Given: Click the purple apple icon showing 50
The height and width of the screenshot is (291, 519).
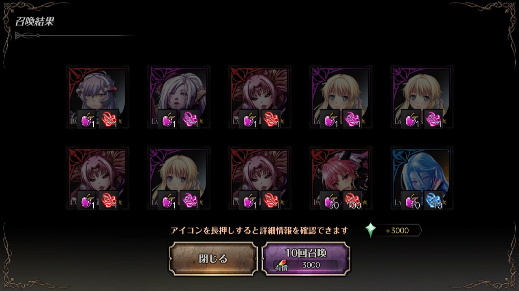Looking at the screenshot, I should click(x=330, y=200).
